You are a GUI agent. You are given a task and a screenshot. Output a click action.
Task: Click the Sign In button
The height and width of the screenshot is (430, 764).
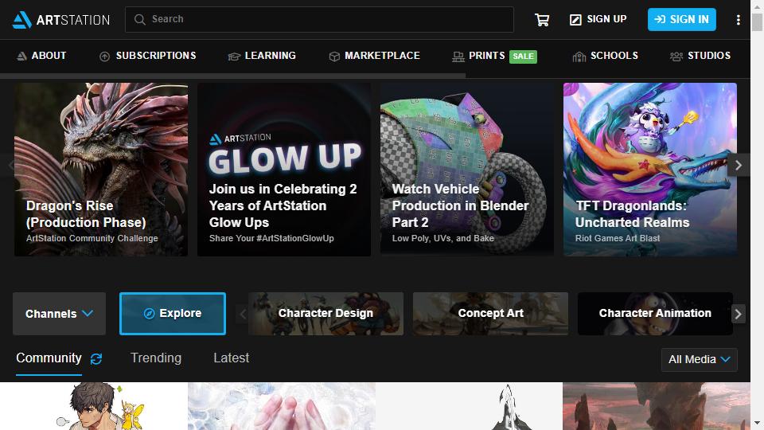coord(682,19)
